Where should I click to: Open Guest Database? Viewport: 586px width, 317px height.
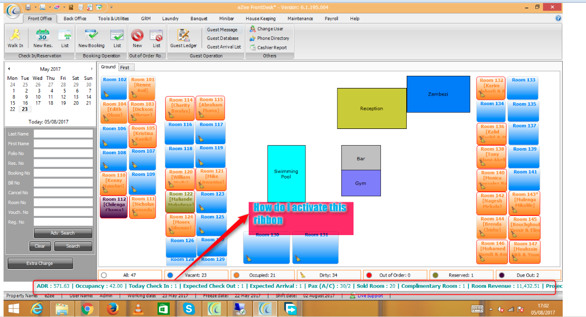click(x=223, y=38)
